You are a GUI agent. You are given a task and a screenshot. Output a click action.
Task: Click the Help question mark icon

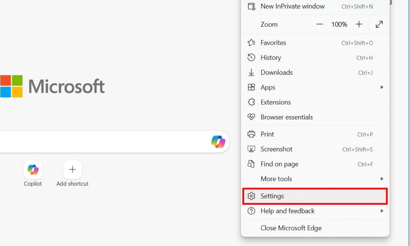251,211
